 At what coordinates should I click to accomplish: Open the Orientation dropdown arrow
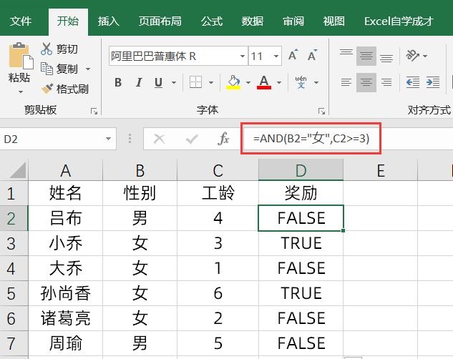pos(425,56)
